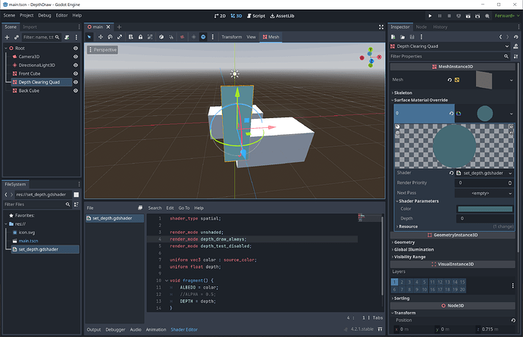Viewport: 523px width, 337px height.
Task: Toggle the environment preview globe icon
Action: (203, 37)
